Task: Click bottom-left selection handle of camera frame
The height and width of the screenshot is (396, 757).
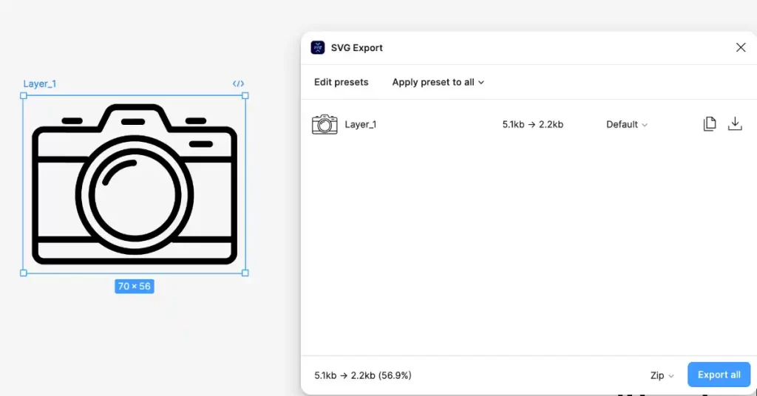Action: (x=24, y=273)
